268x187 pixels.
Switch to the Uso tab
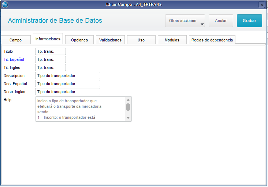point(141,40)
